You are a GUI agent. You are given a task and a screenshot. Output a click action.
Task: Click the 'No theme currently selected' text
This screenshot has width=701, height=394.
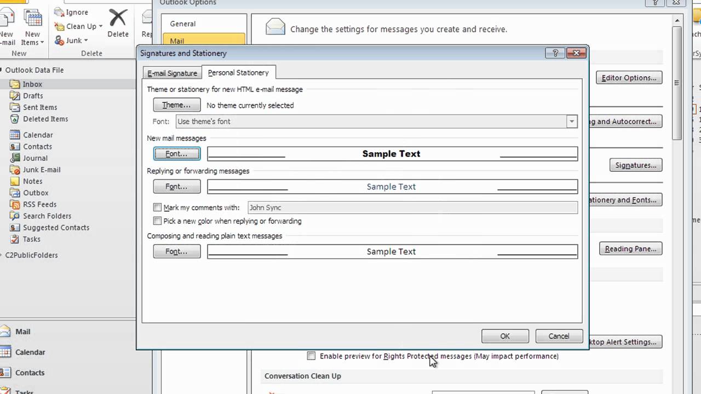(x=250, y=105)
